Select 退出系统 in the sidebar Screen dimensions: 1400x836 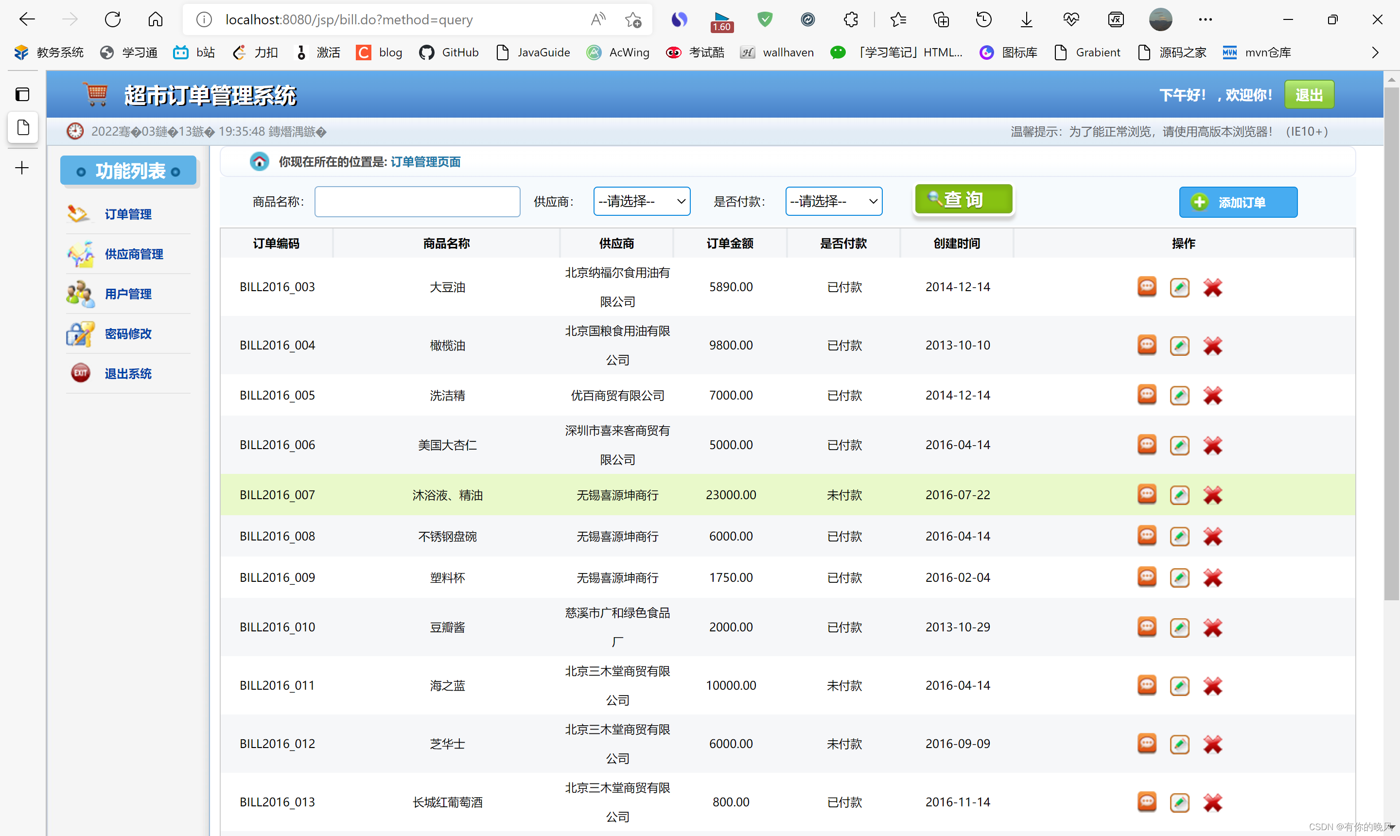(128, 373)
